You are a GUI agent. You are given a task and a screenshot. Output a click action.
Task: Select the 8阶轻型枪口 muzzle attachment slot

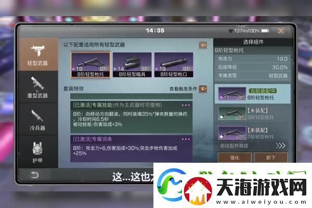(174, 64)
